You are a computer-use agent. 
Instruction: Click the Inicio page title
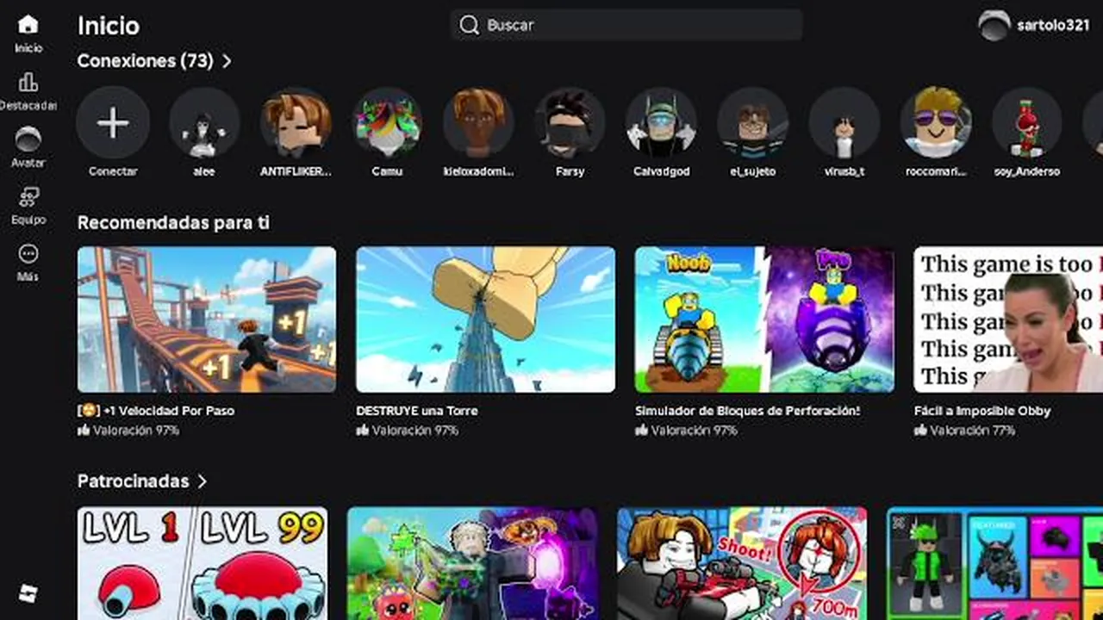[x=109, y=26]
